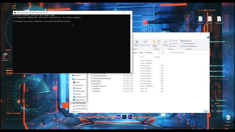Click the Rename (Переименовать) icon in Explorer ribbon
This screenshot has height=132, width=235.
[x=145, y=42]
